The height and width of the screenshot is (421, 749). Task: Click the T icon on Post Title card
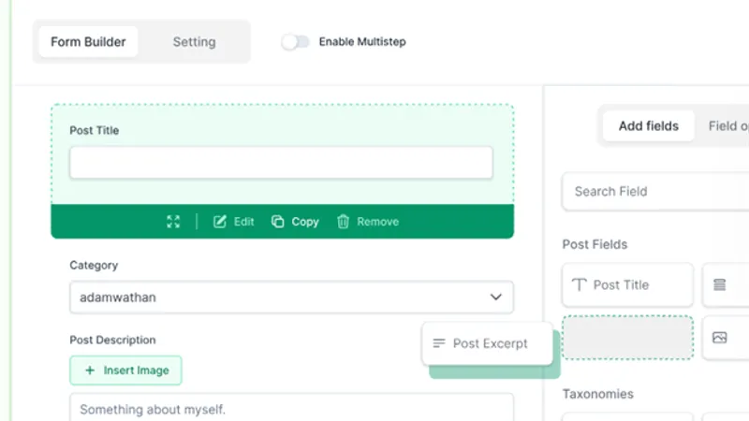[x=579, y=285]
